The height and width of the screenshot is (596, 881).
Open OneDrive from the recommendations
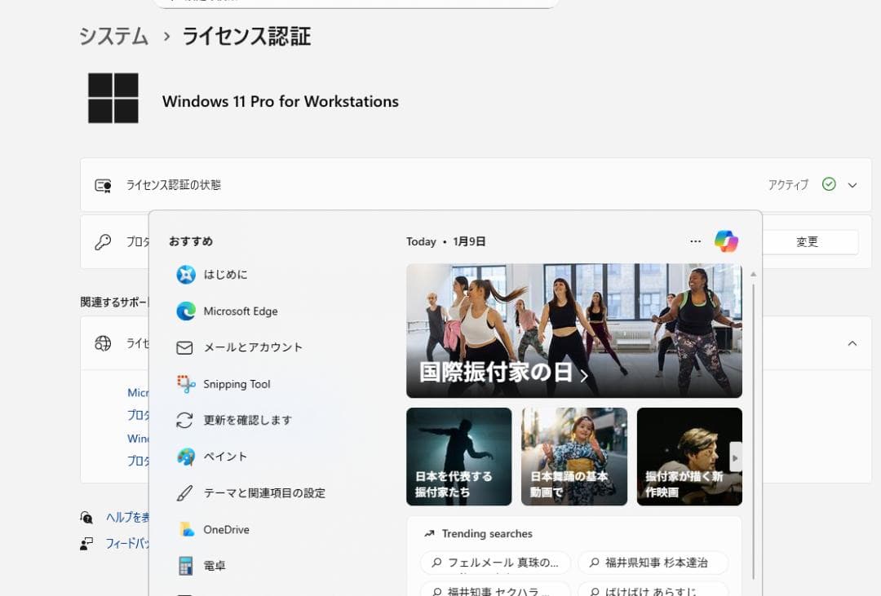tap(226, 529)
